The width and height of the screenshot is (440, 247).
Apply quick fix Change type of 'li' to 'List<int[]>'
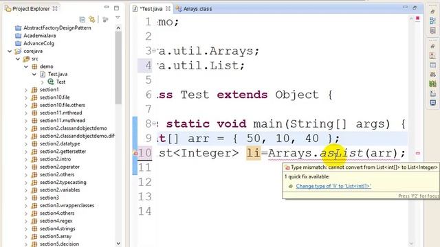[333, 186]
